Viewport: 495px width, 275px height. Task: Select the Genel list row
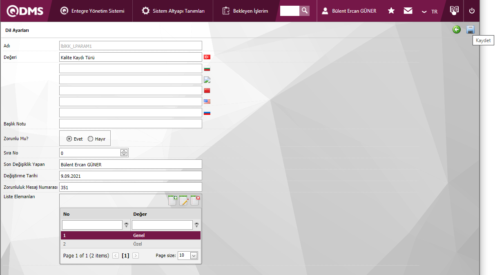131,235
